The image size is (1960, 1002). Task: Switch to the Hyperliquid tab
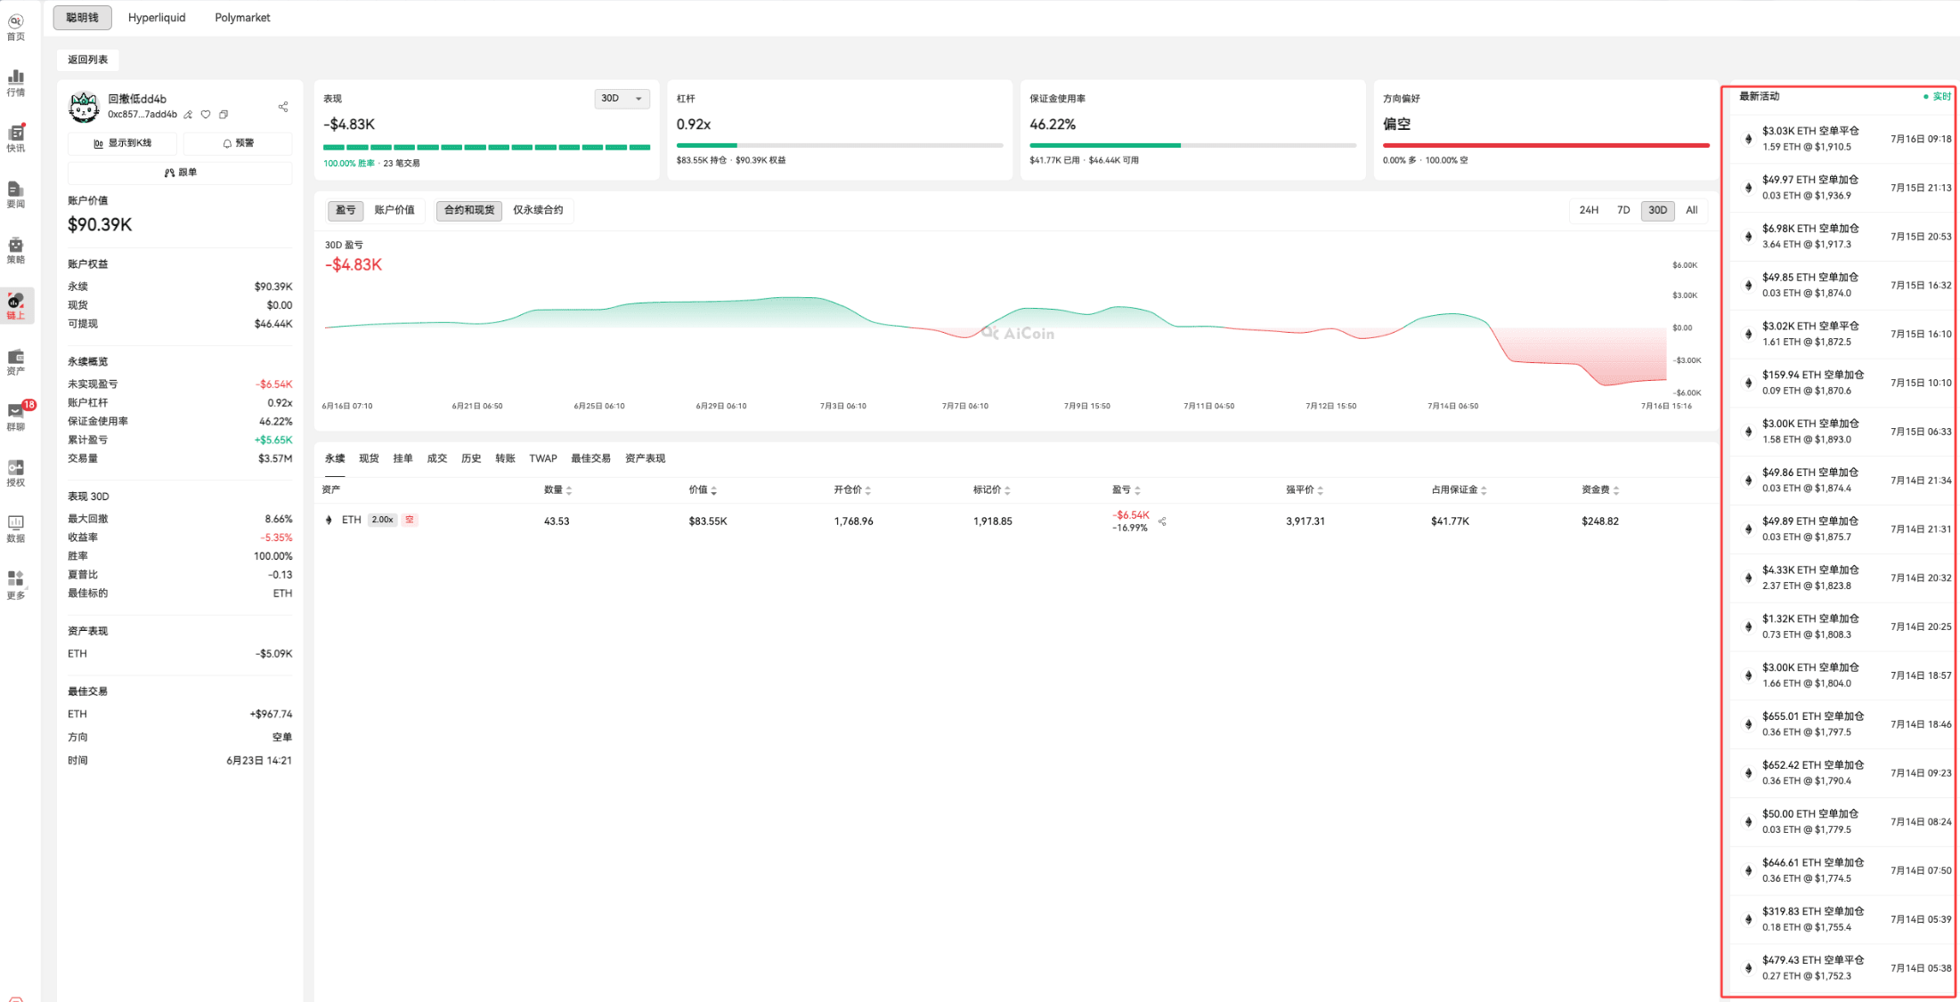pos(157,17)
